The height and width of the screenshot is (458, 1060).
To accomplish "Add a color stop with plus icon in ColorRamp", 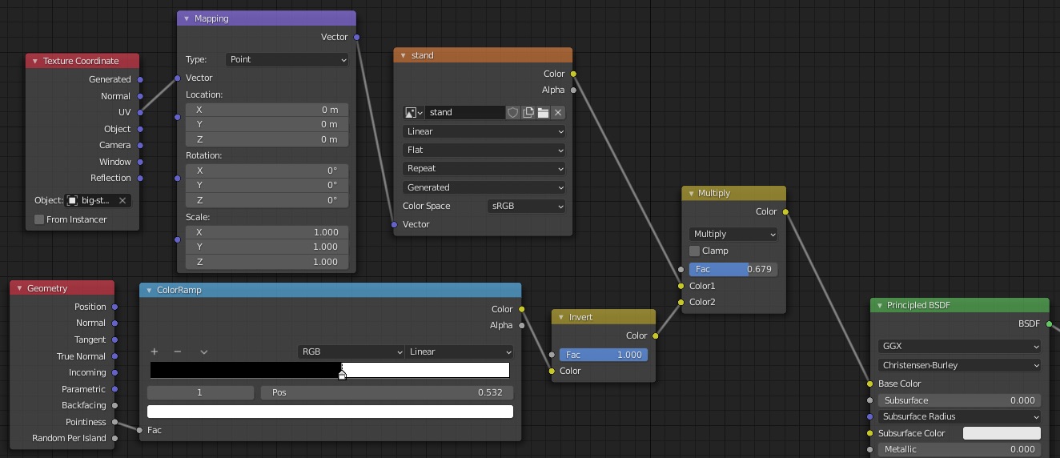I will tap(155, 352).
